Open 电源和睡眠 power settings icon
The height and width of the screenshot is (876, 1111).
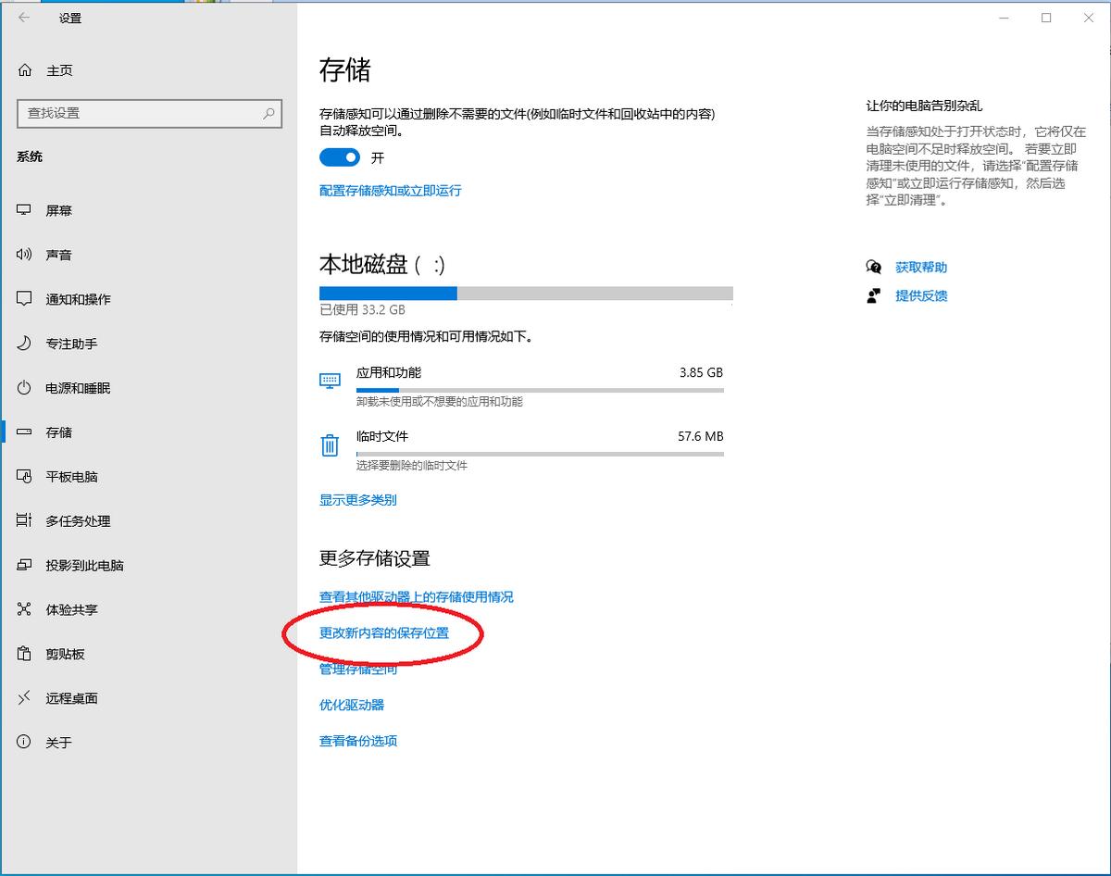(25, 387)
